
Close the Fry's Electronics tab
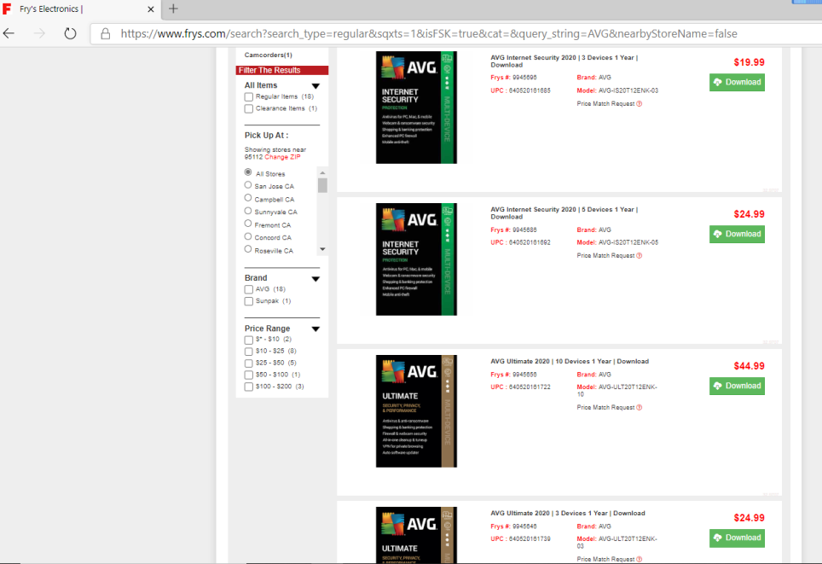point(150,9)
